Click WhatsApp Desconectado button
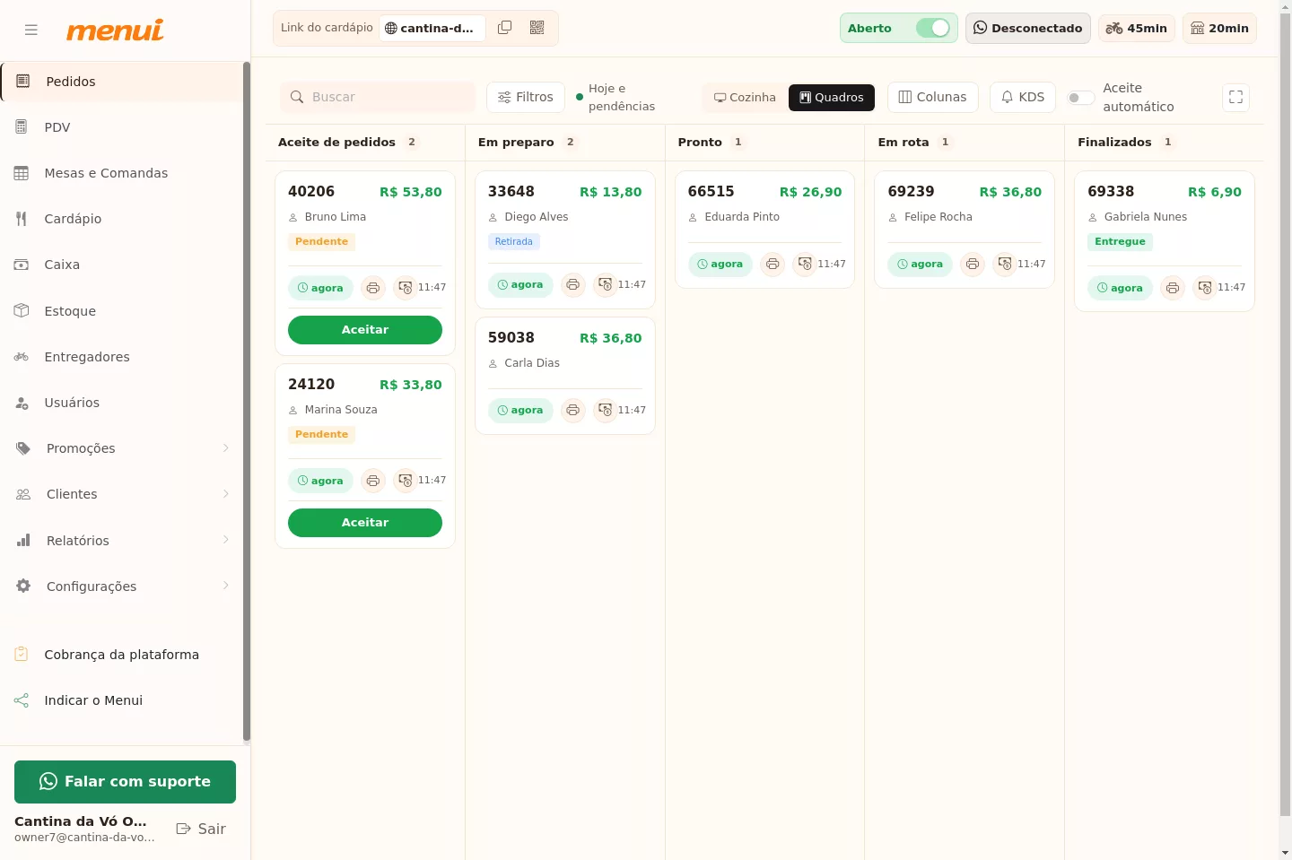1292x860 pixels. click(x=1028, y=28)
